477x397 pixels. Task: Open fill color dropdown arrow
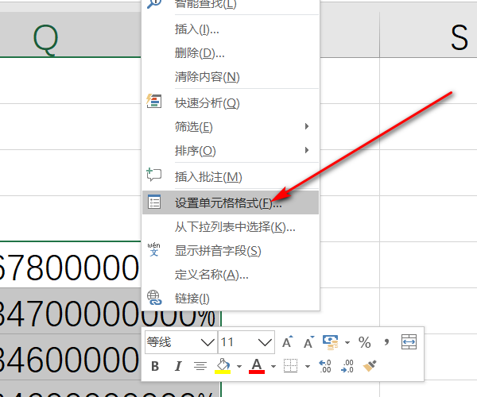(239, 366)
